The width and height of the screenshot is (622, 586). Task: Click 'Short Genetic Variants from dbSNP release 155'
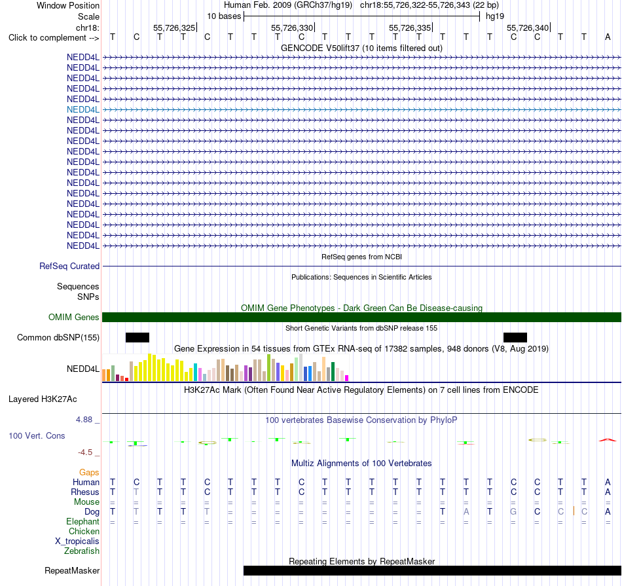361,328
